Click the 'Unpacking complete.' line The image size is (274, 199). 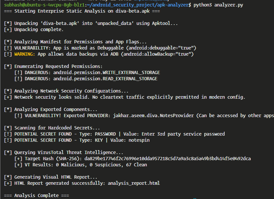(x=34, y=29)
